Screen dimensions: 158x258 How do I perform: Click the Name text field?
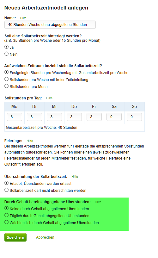(x=50, y=25)
